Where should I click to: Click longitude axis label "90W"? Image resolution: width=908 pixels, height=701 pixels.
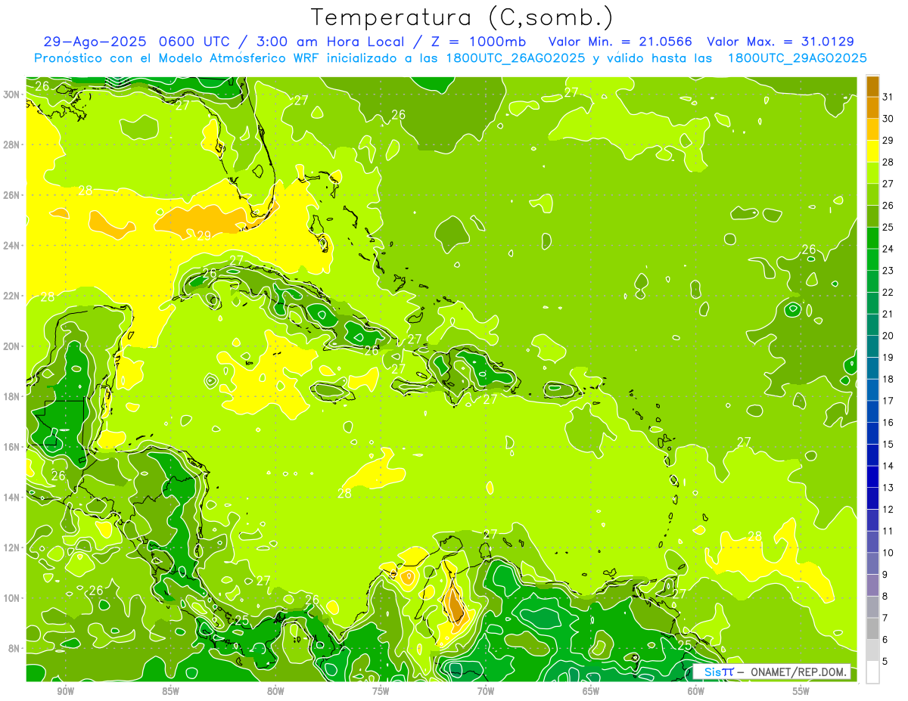[65, 691]
